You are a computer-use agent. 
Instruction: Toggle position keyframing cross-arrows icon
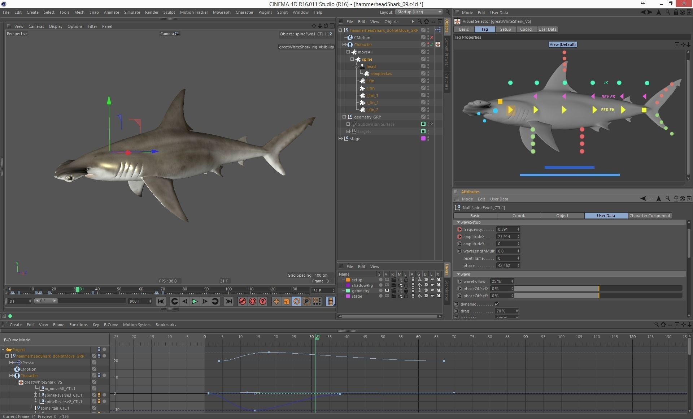point(276,301)
